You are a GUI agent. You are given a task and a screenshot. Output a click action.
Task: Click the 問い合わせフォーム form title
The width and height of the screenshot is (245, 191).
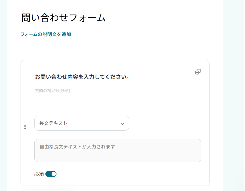click(x=63, y=18)
